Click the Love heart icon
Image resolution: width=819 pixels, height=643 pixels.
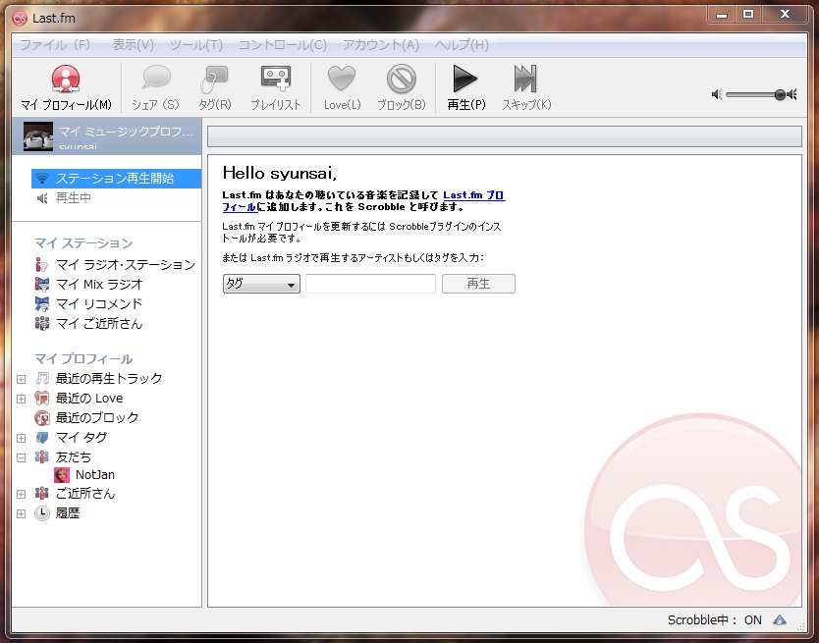[342, 79]
